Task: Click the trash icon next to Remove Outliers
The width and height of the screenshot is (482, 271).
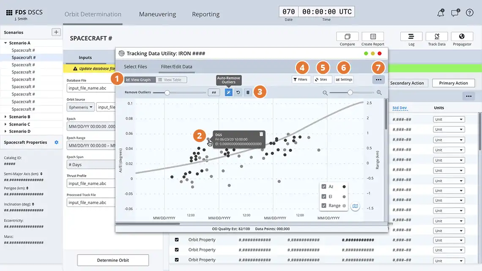Action: [248, 92]
